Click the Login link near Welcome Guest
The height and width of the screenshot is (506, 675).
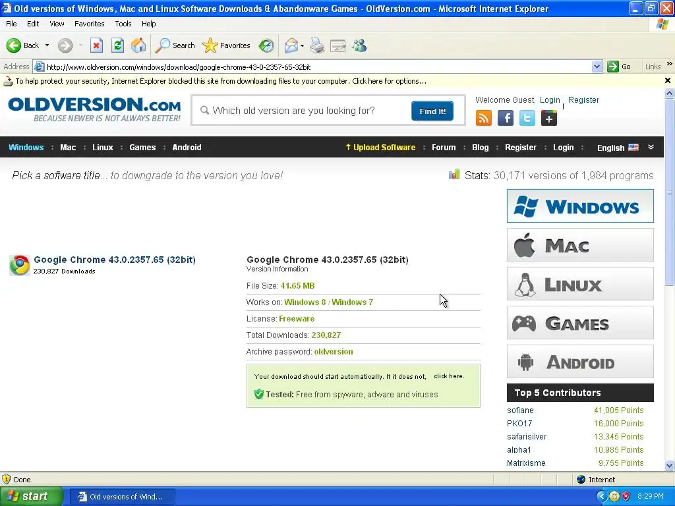[550, 100]
